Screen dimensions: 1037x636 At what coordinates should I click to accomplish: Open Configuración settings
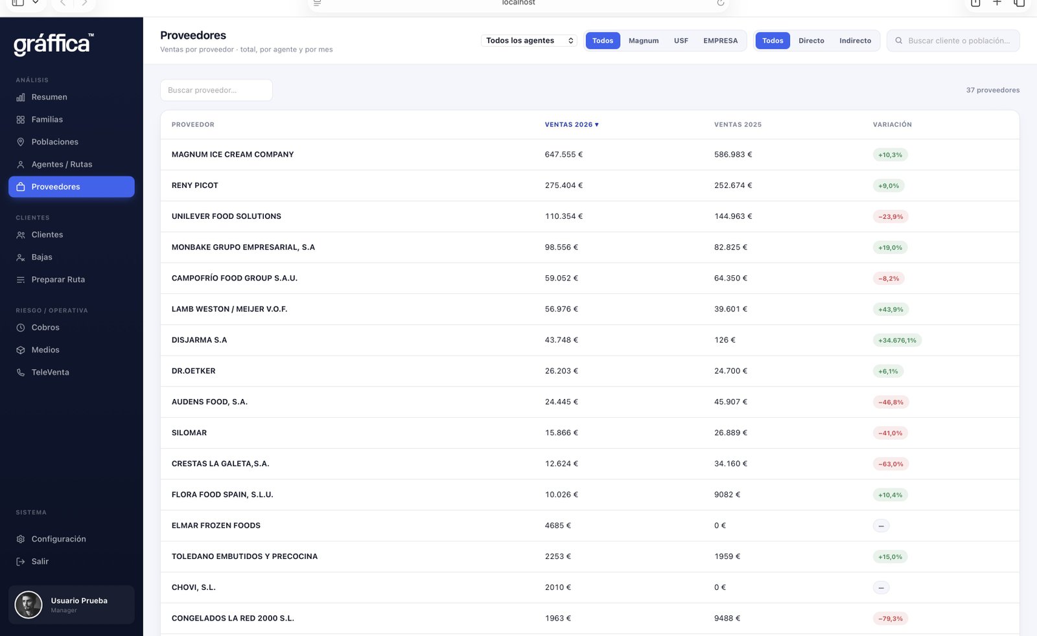(71, 539)
